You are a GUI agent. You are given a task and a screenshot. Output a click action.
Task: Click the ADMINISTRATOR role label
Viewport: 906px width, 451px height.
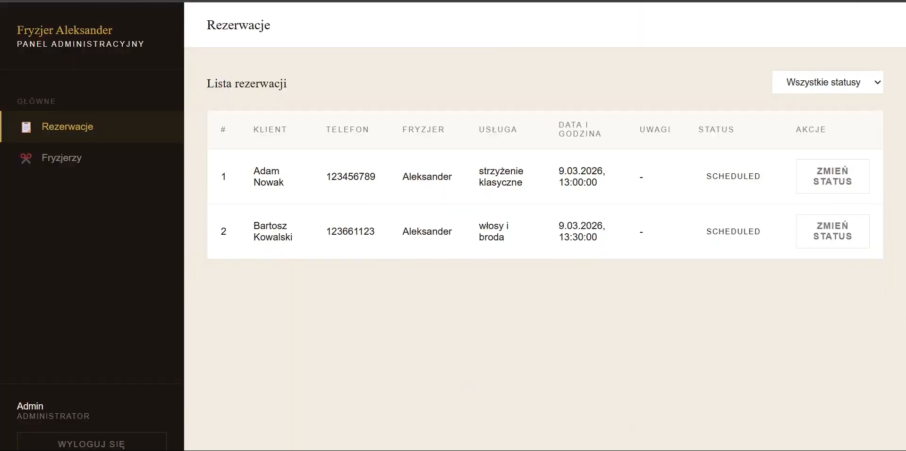(53, 417)
